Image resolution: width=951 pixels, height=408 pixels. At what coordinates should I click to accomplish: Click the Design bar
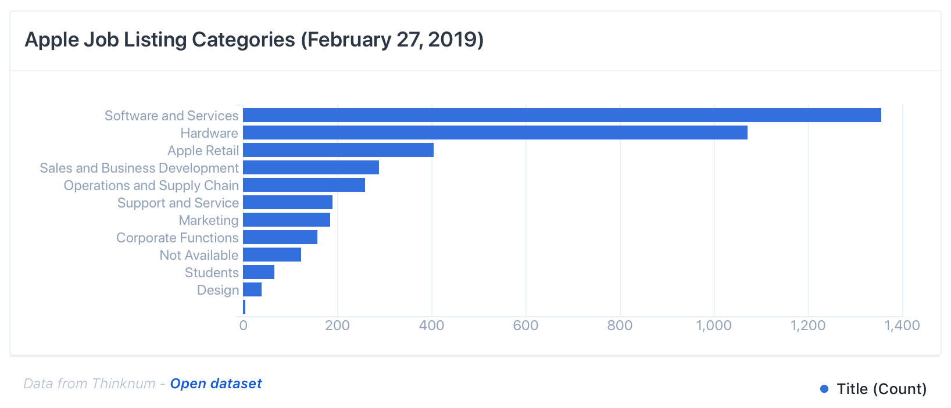tap(252, 289)
